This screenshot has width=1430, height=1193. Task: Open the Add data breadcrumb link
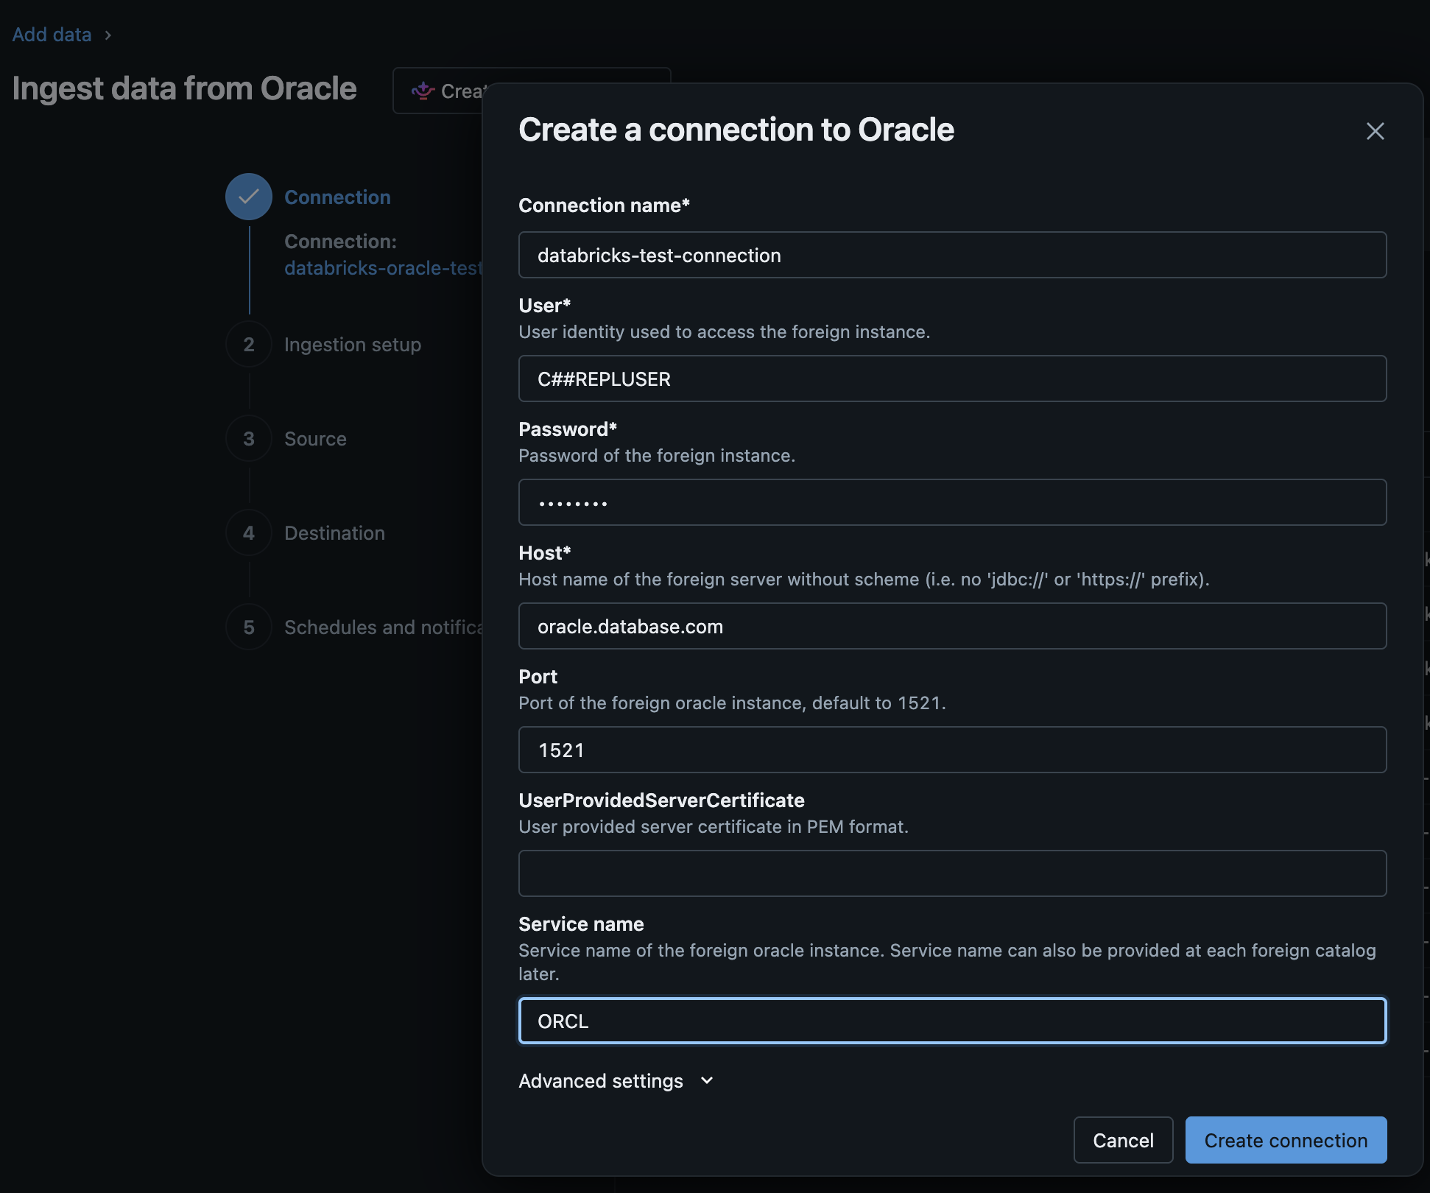[x=52, y=35]
